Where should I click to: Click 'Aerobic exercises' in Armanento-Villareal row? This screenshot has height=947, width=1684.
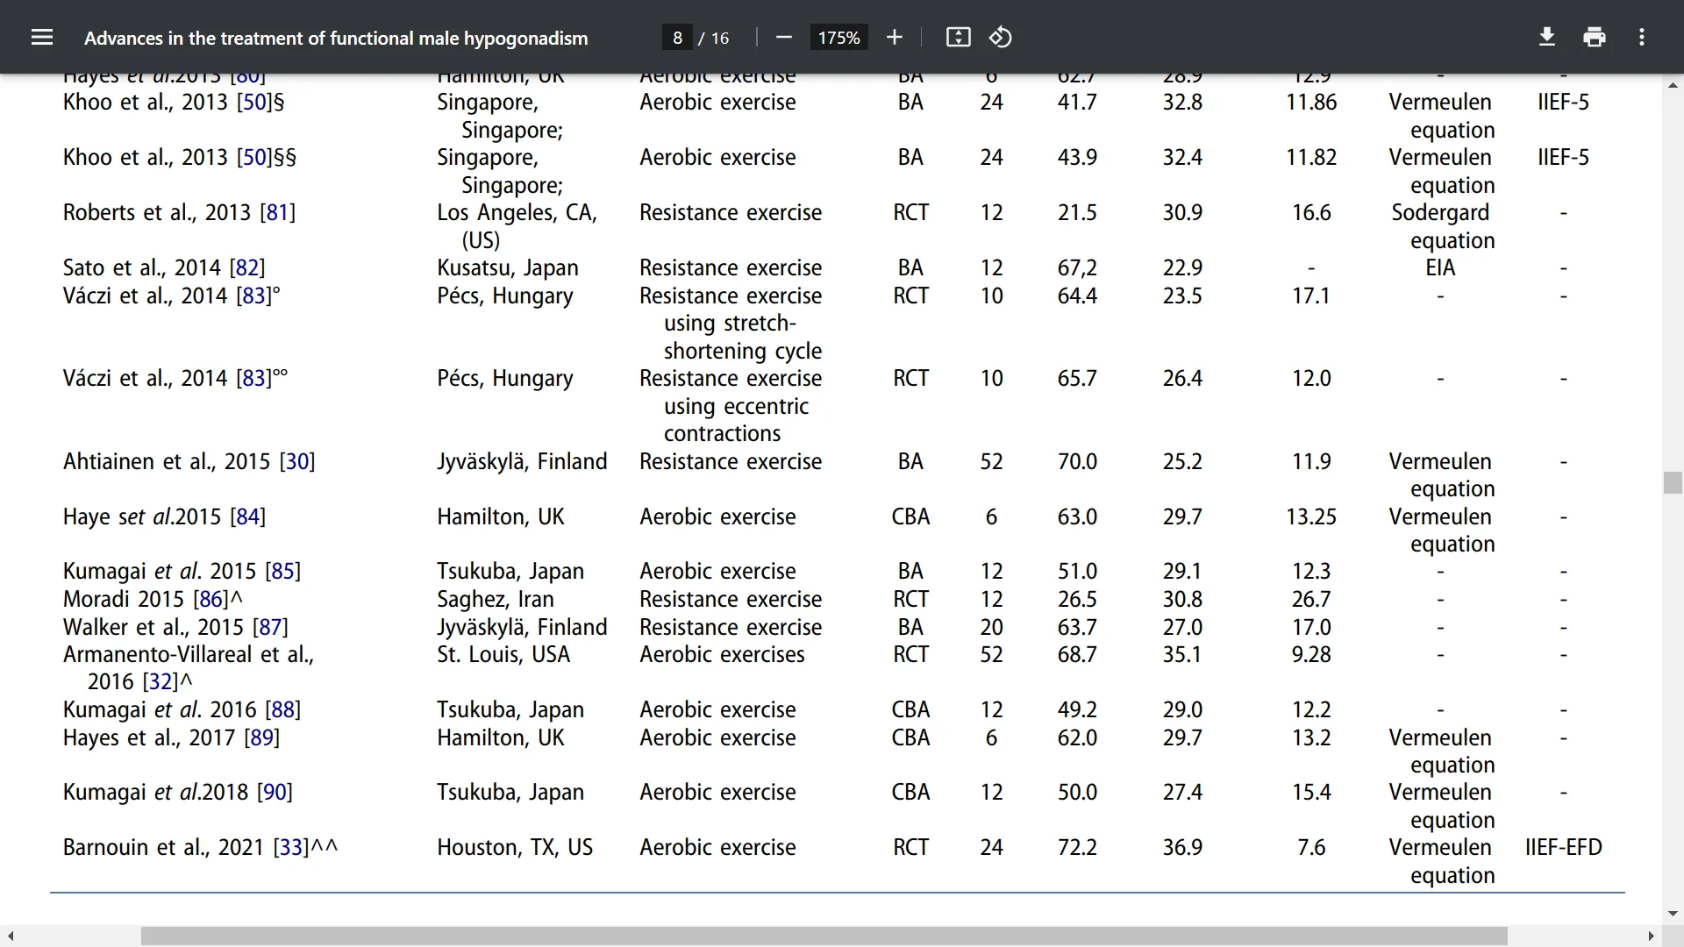722,655
